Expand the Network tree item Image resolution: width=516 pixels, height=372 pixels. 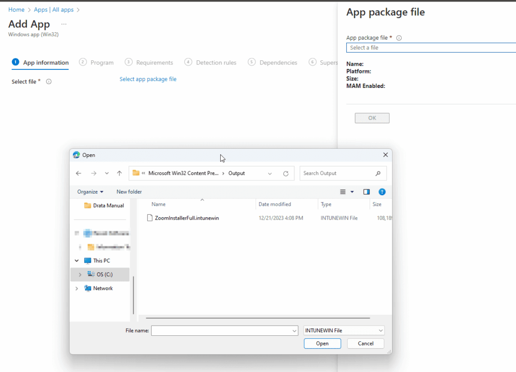click(x=77, y=288)
